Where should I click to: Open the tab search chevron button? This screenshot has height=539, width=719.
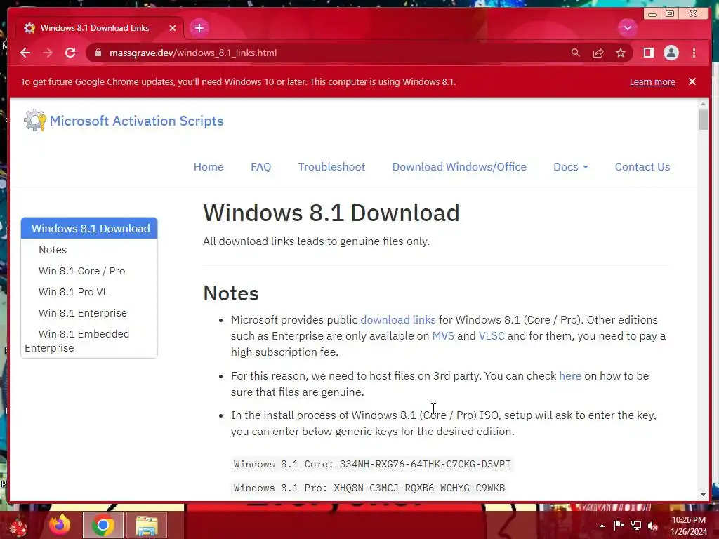[627, 28]
